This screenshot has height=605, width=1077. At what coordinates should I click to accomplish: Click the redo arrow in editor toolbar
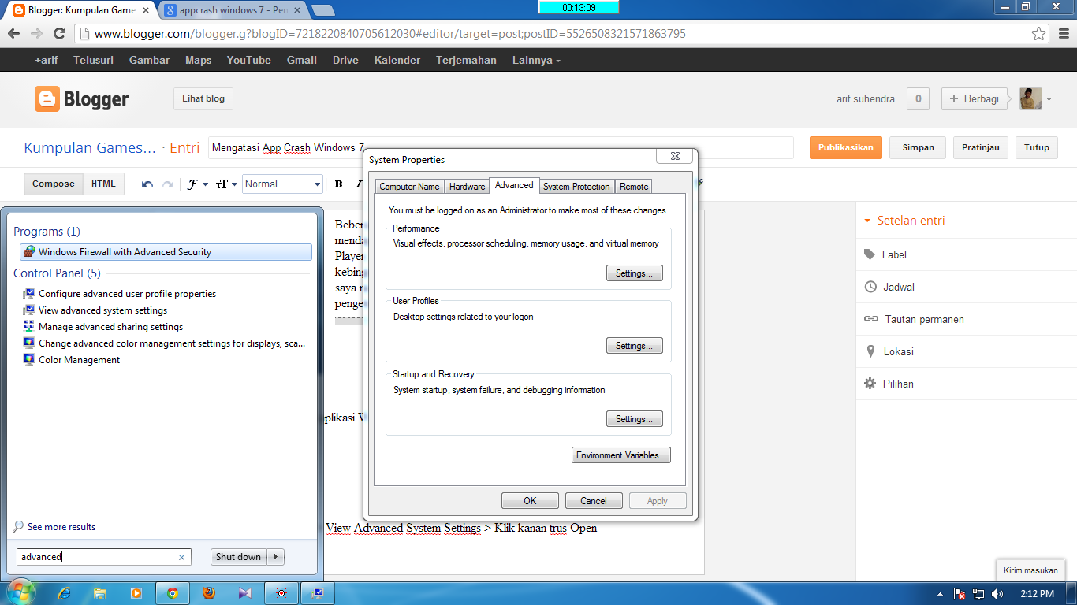coord(167,184)
